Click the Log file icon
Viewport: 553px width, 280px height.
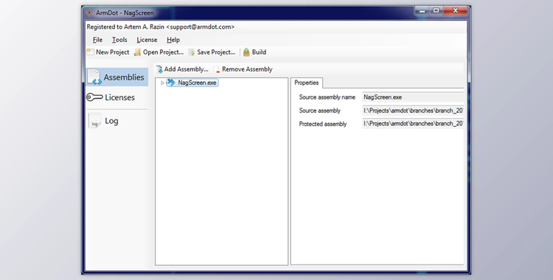[94, 121]
